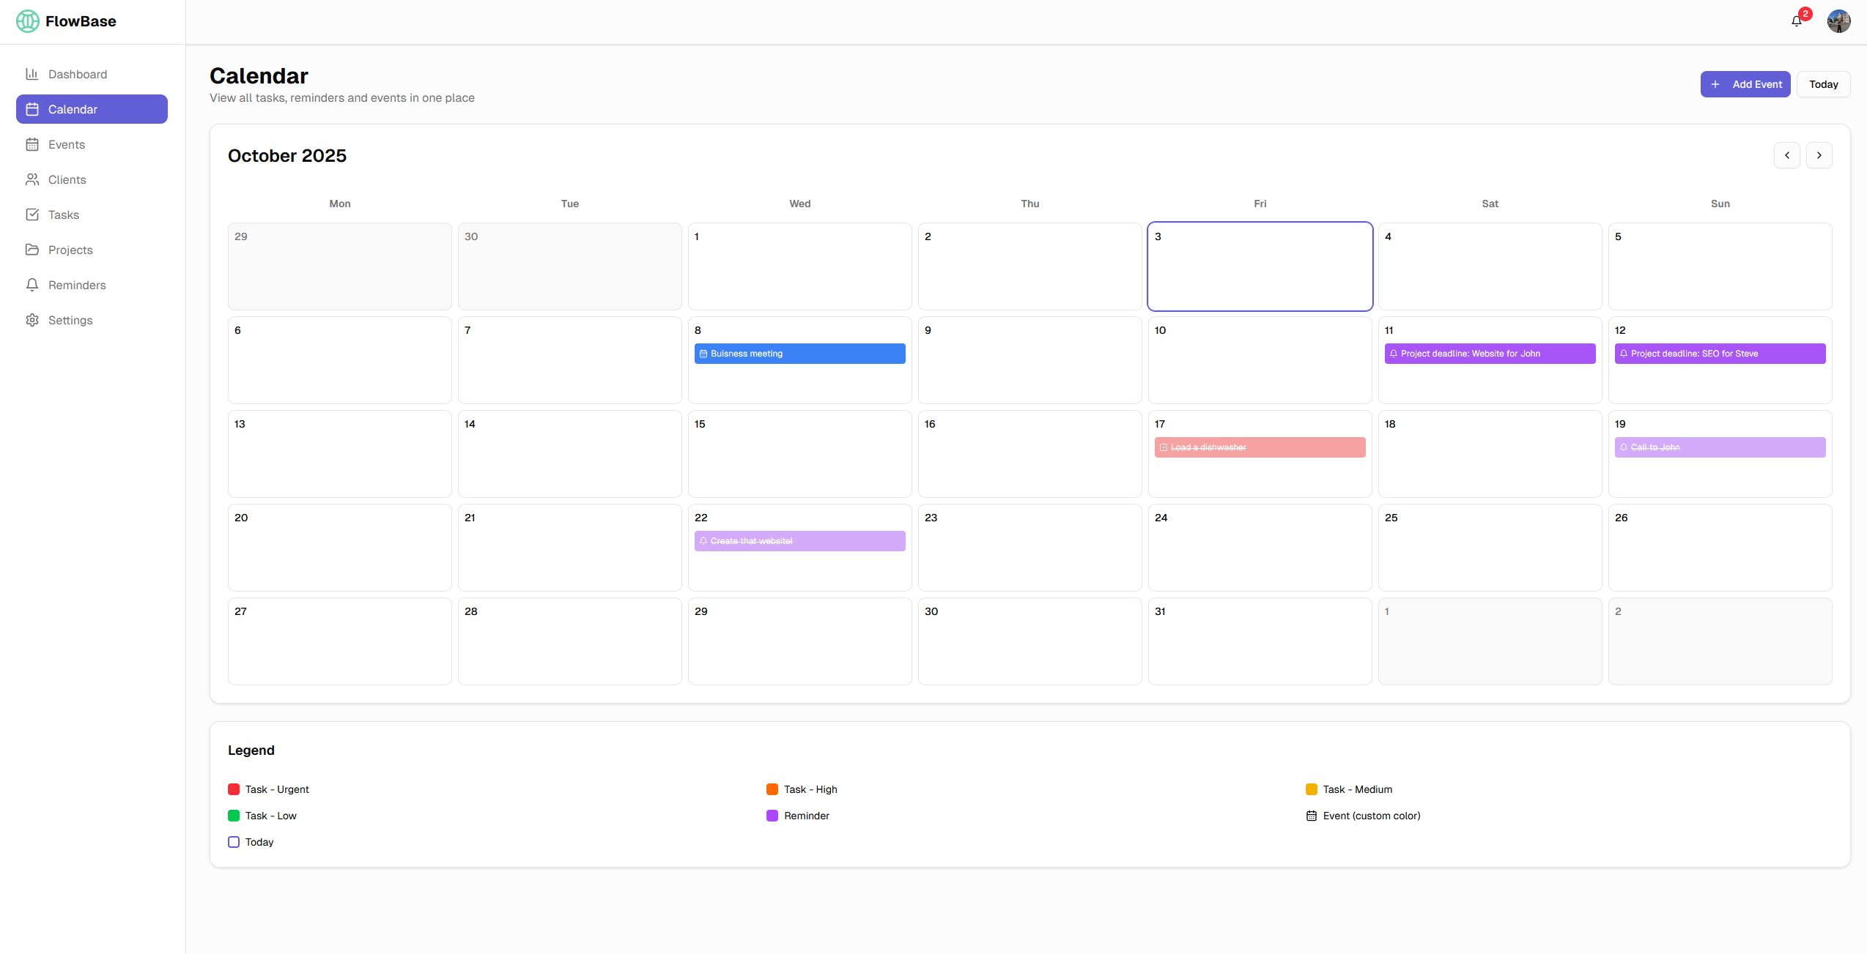Go to previous month with left chevron
1867x954 pixels.
coord(1787,155)
